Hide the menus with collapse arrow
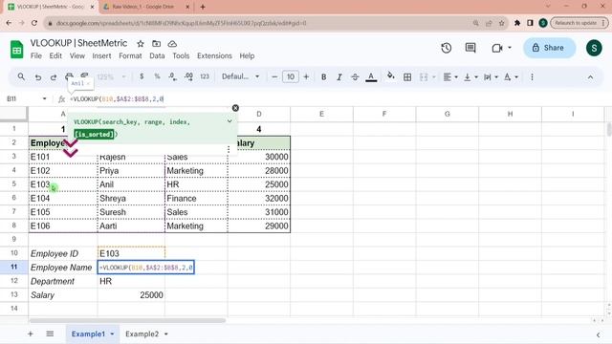The image size is (612, 344). point(590,77)
